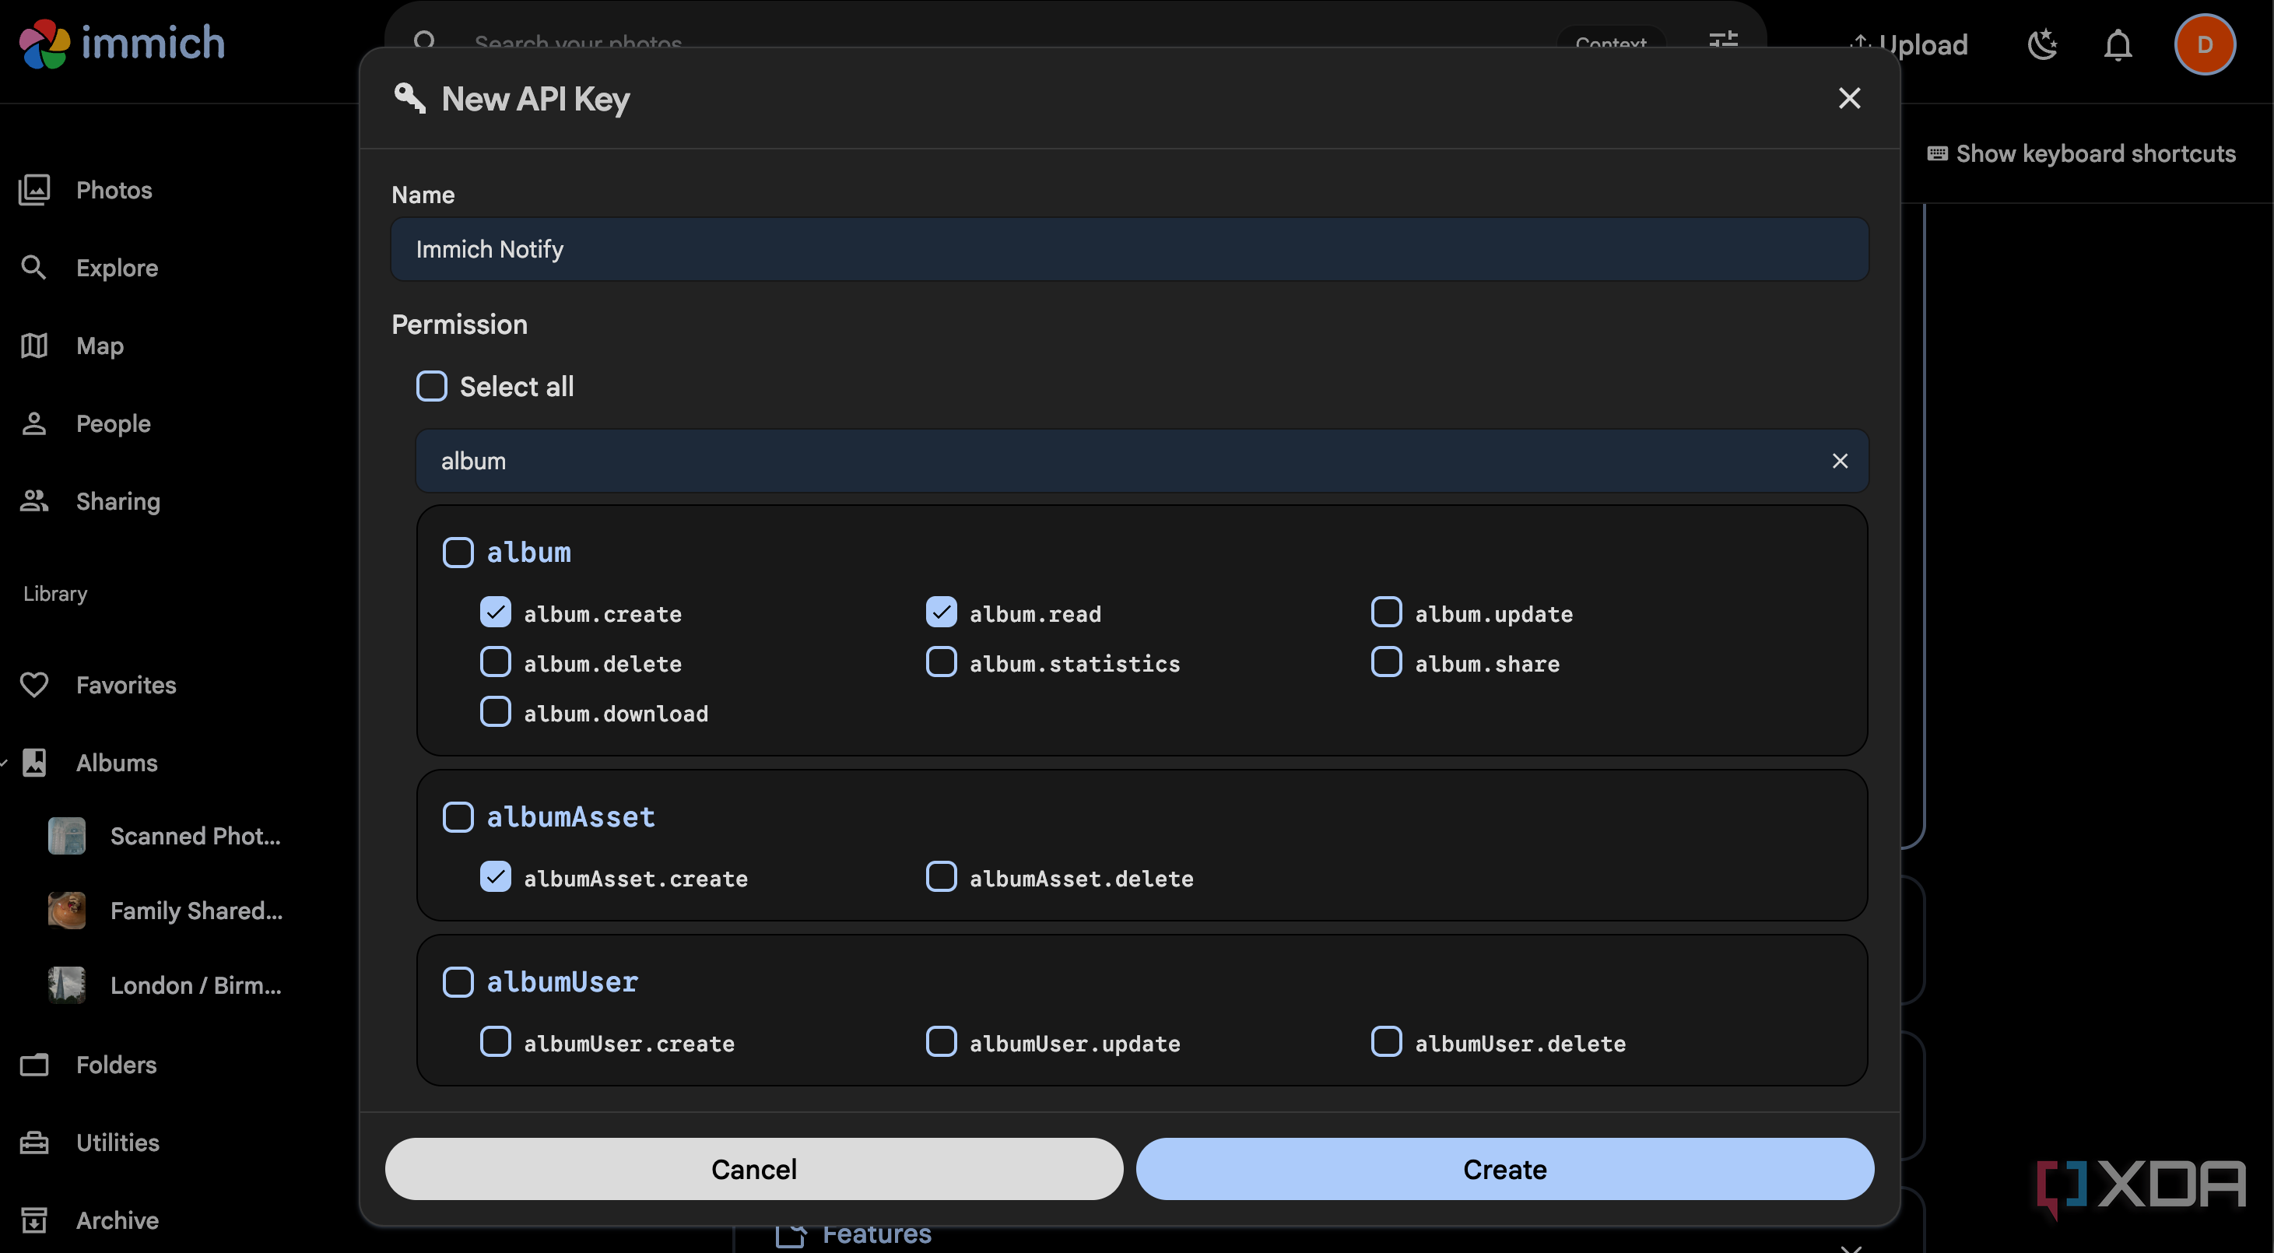Viewport: 2274px width, 1253px height.
Task: Focus the API key Name field
Action: [1129, 249]
